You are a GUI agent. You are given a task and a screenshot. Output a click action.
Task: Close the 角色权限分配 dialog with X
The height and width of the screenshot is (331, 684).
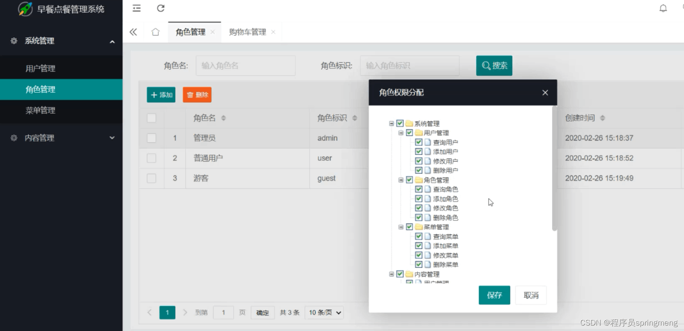tap(545, 92)
